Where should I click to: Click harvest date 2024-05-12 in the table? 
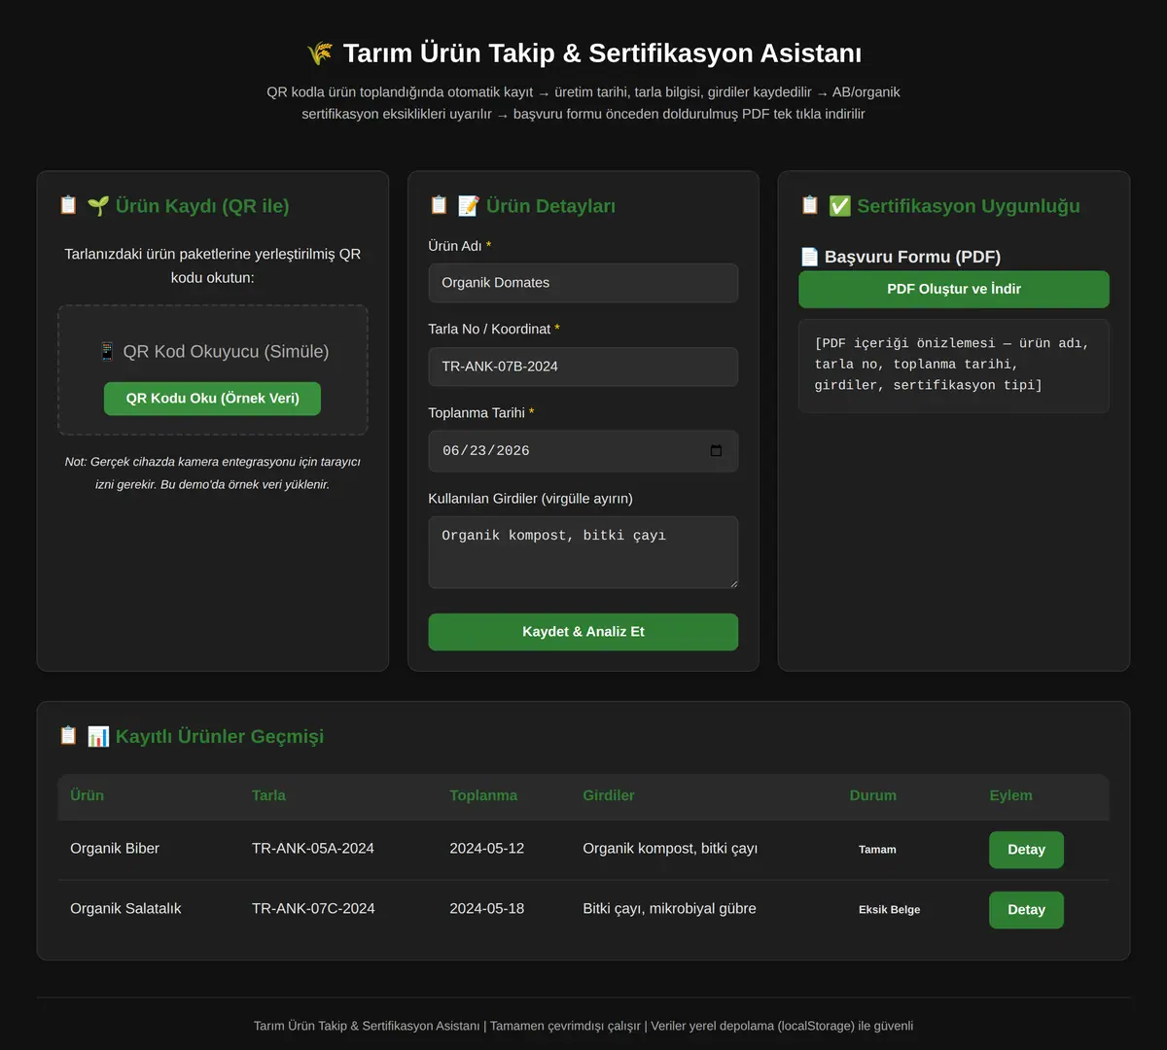486,849
